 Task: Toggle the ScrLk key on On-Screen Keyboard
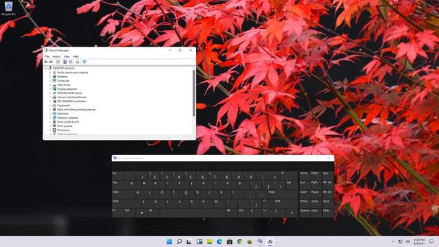[316, 203]
